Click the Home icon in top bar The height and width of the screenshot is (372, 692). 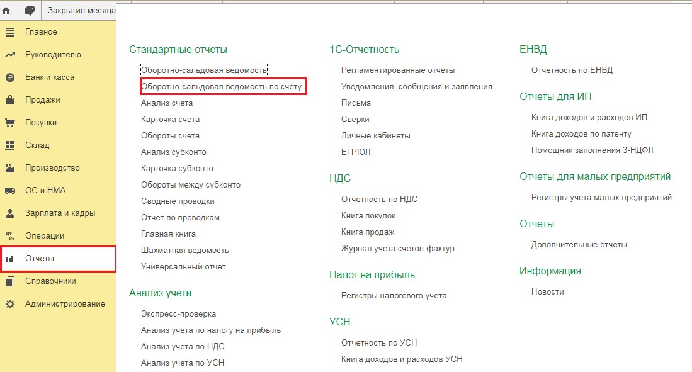pos(7,11)
